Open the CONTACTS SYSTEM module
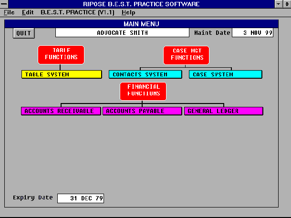This screenshot has width=291, height=218. coord(145,74)
